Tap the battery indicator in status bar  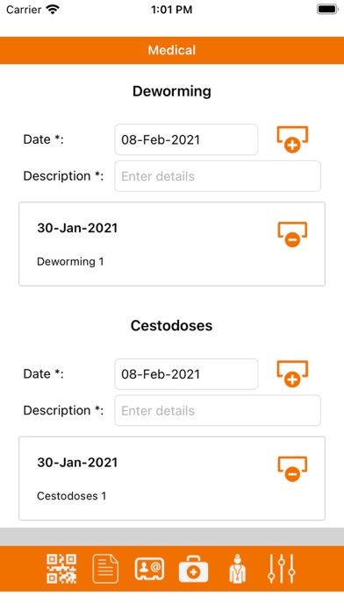[326, 10]
